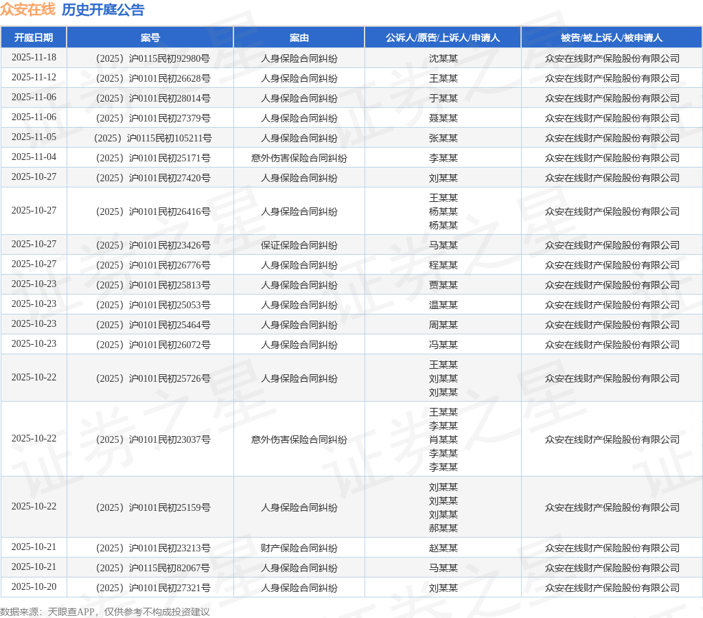Select case number 沪0101民初27321号
Viewport: 703px width, 618px height.
(170, 588)
